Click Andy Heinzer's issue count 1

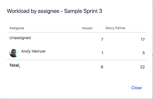click(x=102, y=53)
